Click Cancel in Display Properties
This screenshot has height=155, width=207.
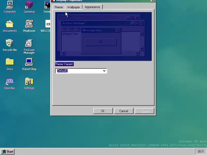(124, 111)
